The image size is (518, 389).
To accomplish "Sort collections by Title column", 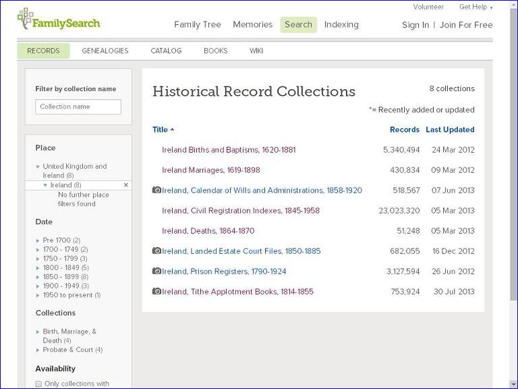I will (163, 130).
